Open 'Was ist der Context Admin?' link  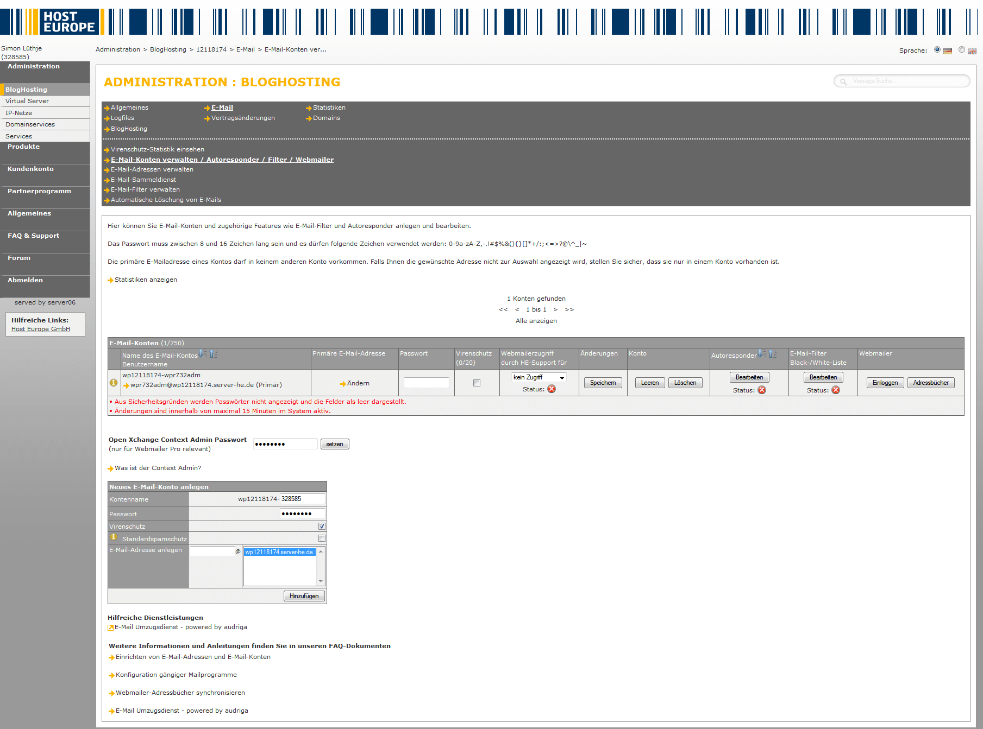pos(158,468)
